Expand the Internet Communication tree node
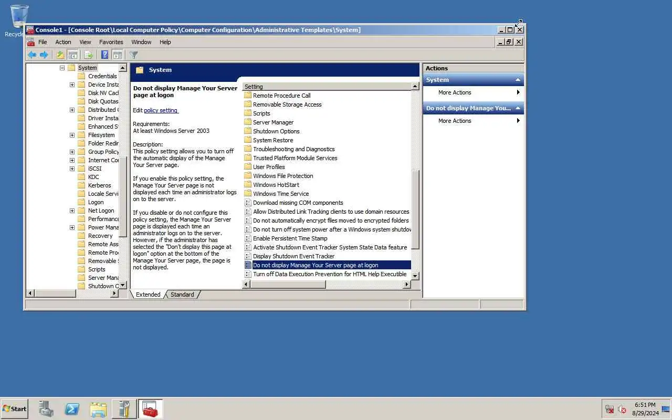This screenshot has width=672, height=420. click(x=72, y=160)
